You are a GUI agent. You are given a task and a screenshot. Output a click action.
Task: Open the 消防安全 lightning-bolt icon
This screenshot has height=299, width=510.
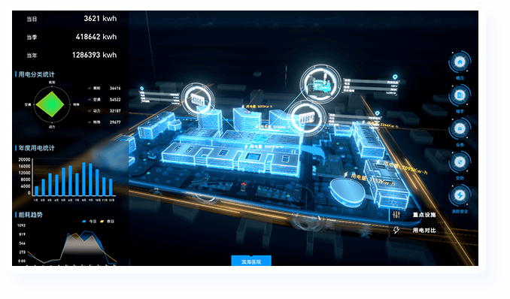(460, 195)
